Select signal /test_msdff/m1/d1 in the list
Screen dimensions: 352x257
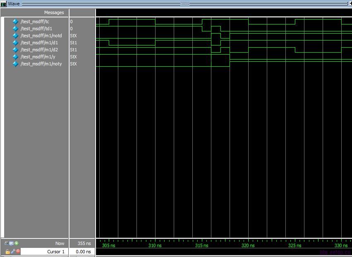click(39, 43)
